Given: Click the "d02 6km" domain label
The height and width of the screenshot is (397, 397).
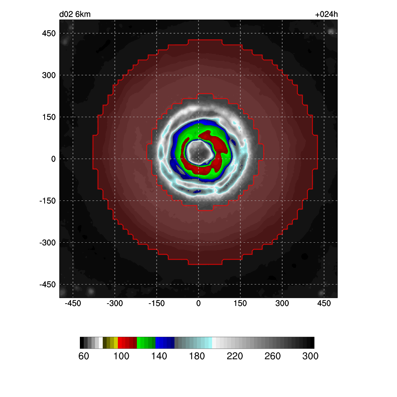Looking at the screenshot, I should pyautogui.click(x=75, y=15).
